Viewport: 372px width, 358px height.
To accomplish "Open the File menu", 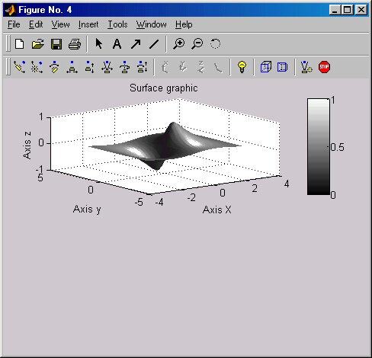I will [14, 24].
